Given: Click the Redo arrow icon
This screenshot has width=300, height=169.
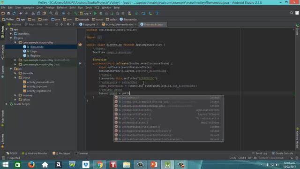Looking at the screenshot, I should pos(26,14).
